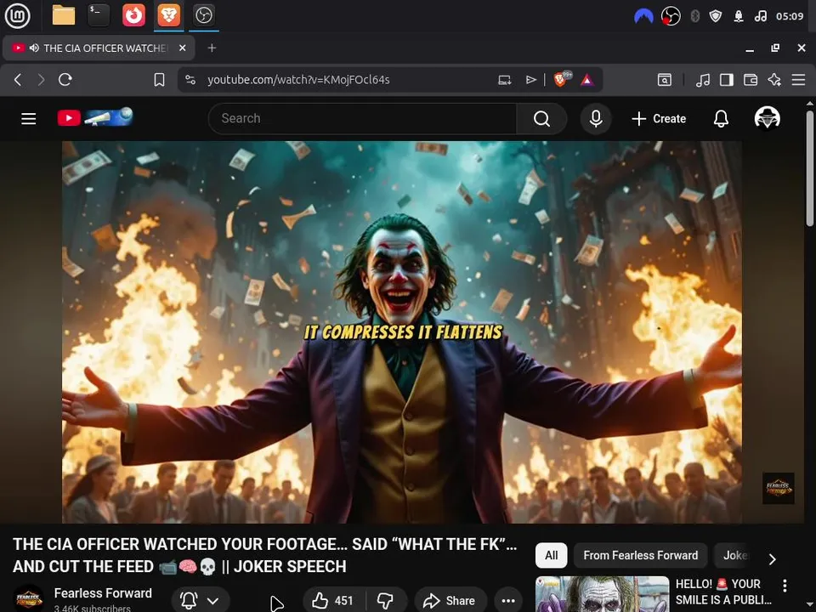Screen dimensions: 816x612
Task: Go back to the previous page
Action: pos(18,80)
